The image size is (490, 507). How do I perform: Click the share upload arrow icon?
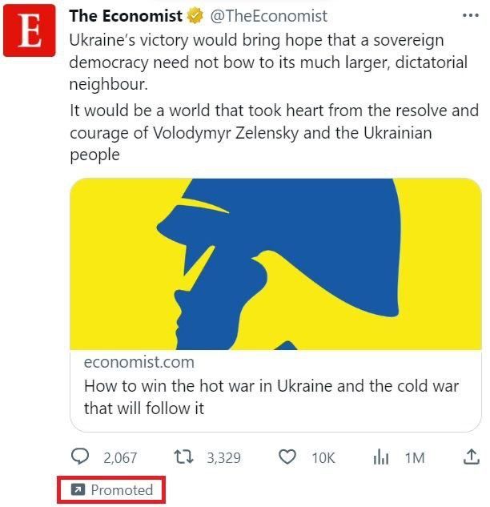click(472, 457)
